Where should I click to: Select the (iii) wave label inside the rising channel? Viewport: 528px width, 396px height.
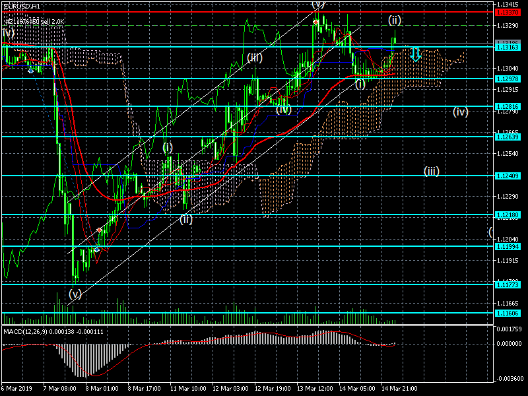click(255, 58)
